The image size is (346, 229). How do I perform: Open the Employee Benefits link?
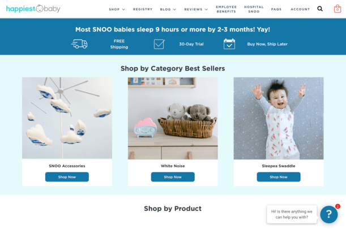[226, 9]
